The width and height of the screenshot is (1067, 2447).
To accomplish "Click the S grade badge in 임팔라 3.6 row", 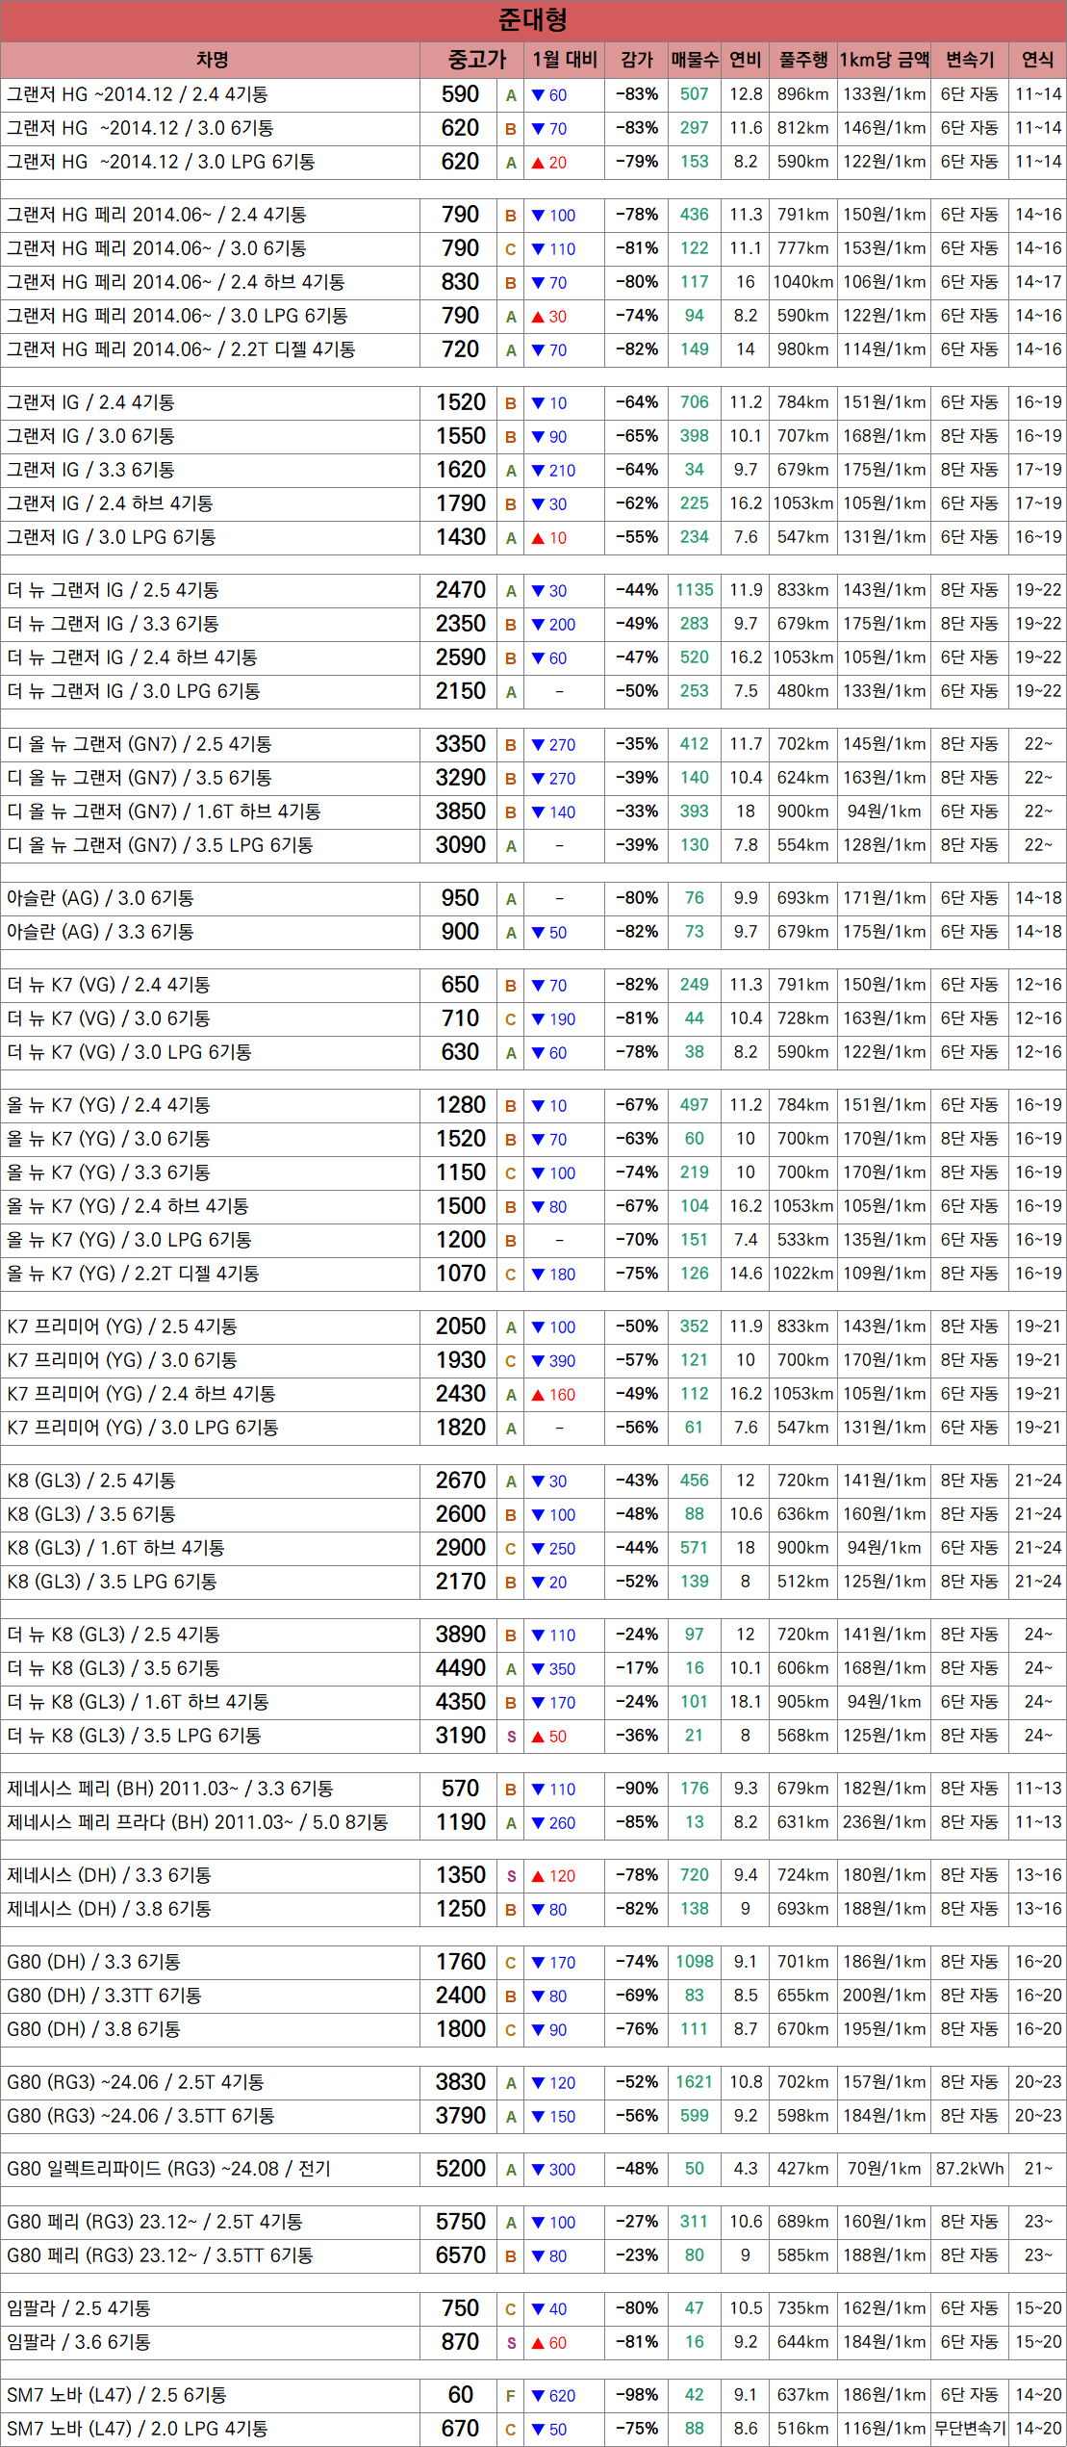I will coord(511,2343).
